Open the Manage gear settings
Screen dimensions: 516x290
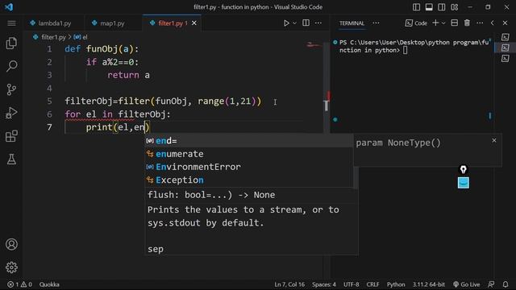click(11, 267)
